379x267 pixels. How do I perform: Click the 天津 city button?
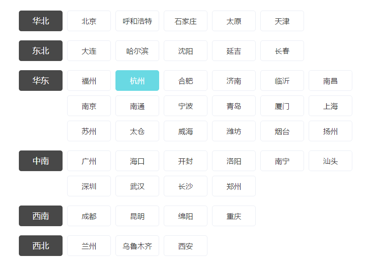pos(282,21)
